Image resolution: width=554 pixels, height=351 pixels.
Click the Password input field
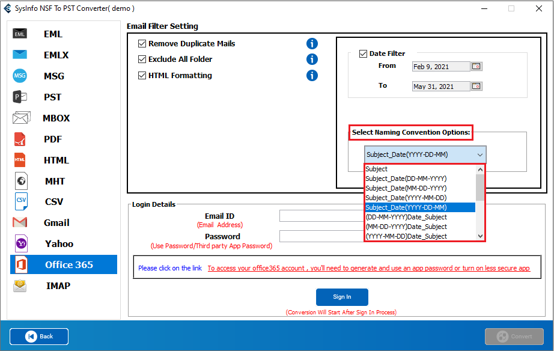[x=322, y=236]
